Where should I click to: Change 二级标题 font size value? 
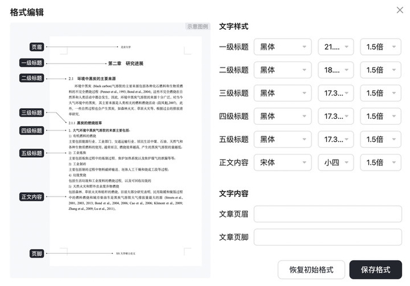coord(336,70)
